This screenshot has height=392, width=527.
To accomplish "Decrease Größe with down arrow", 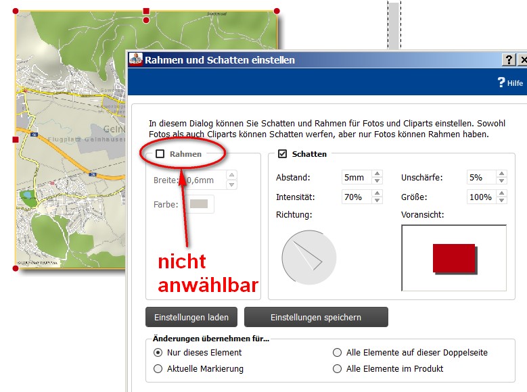I will click(x=501, y=200).
